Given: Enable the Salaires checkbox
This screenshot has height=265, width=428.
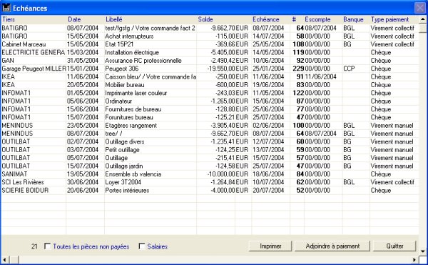Looking at the screenshot, I should tap(142, 246).
